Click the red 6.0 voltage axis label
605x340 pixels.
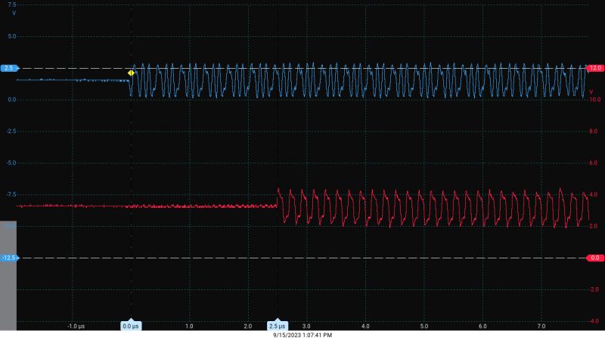593,162
